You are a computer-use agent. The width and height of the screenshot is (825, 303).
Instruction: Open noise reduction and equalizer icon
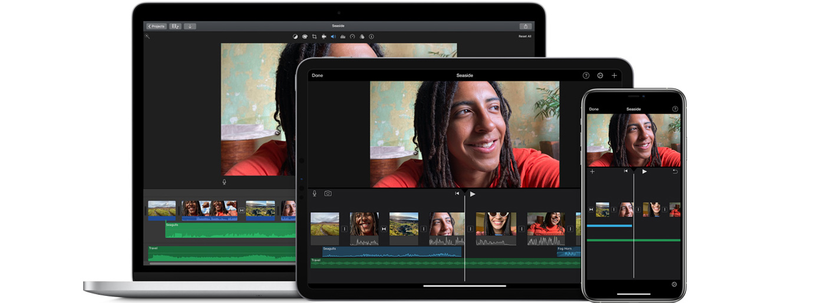point(342,36)
